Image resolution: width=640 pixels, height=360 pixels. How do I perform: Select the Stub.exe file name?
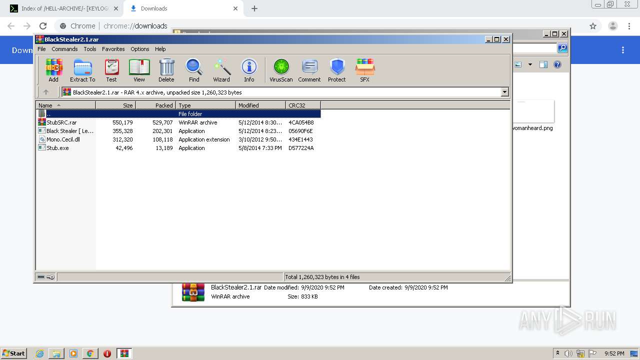point(57,148)
